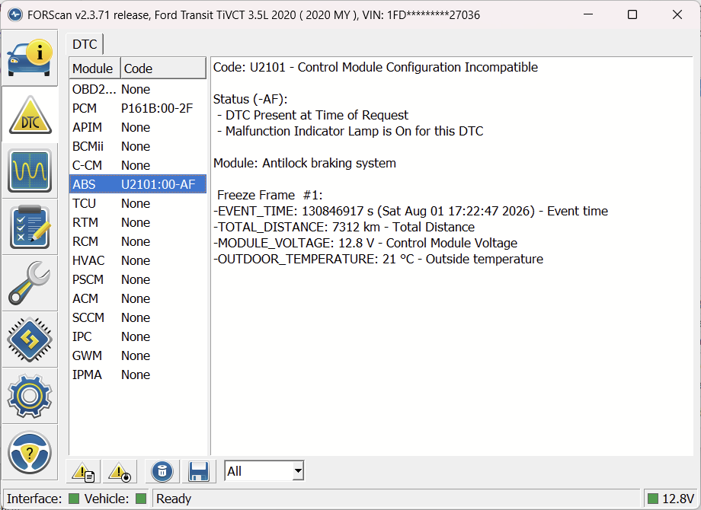Open the gear settings section

[30, 396]
